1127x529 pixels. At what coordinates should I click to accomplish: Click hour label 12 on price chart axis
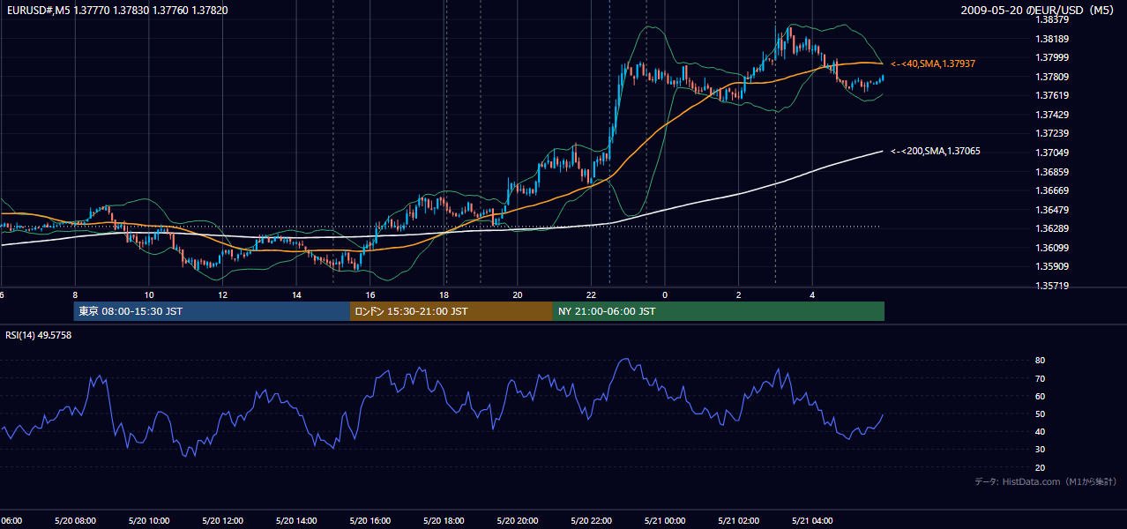pos(223,294)
